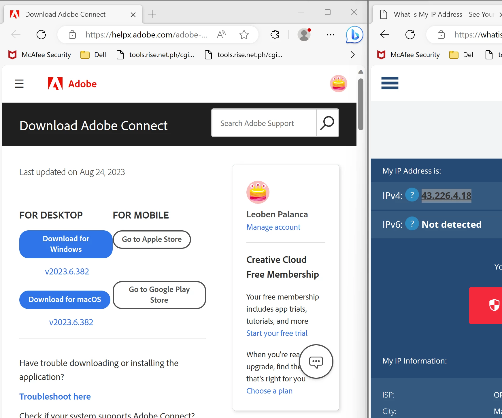Open the macOS v2023.6.382 version link

71,322
